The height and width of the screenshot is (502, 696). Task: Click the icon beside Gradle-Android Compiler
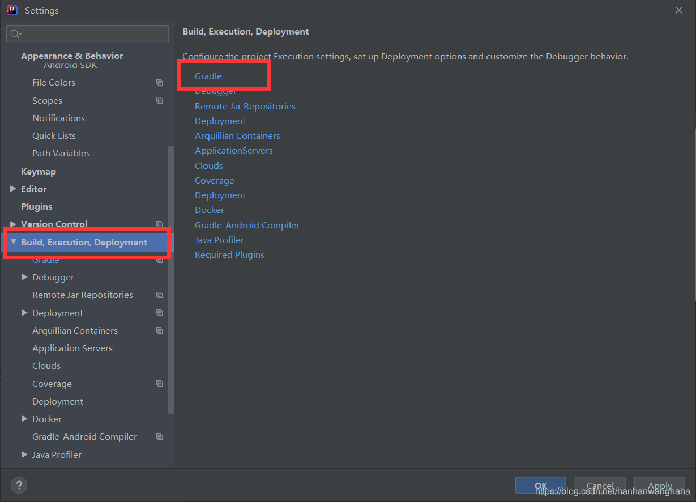click(159, 436)
